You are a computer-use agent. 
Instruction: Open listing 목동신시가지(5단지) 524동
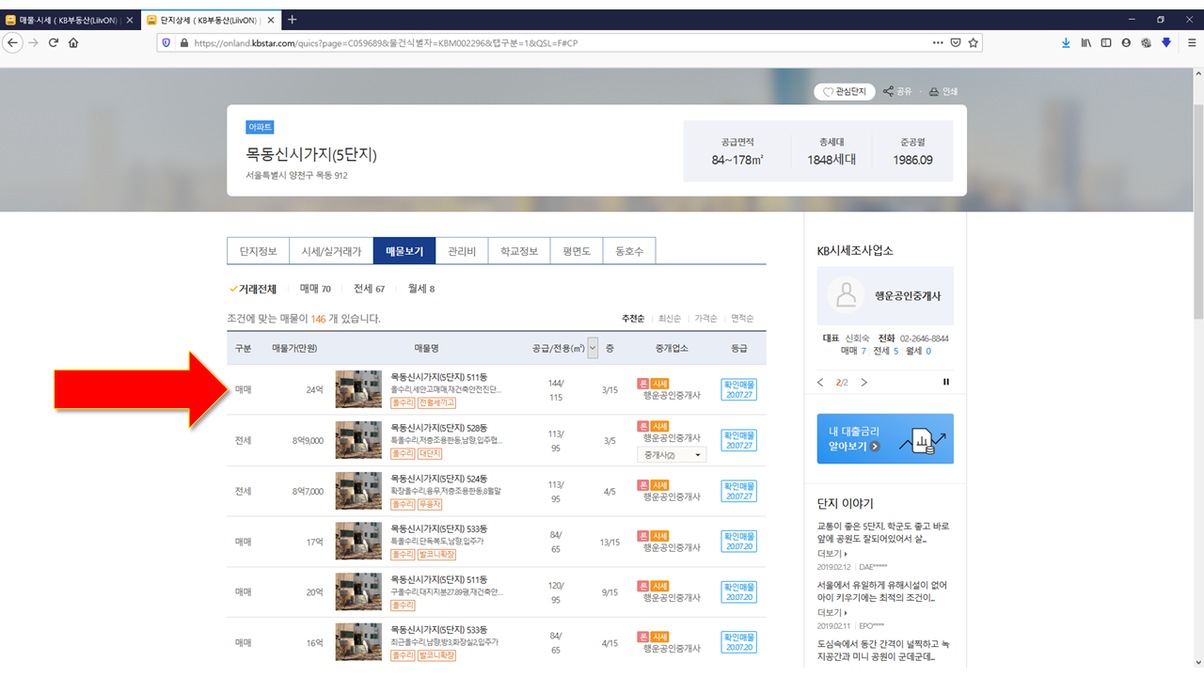(x=439, y=479)
